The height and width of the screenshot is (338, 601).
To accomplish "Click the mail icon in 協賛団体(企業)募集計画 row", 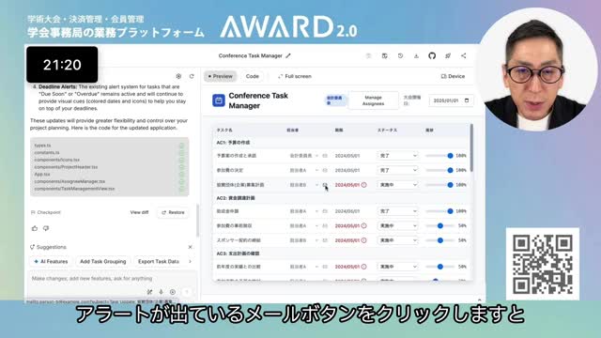I will (x=325, y=185).
